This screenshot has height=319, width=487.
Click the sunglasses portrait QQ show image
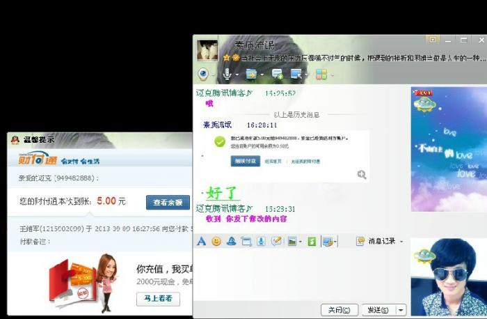point(449,277)
